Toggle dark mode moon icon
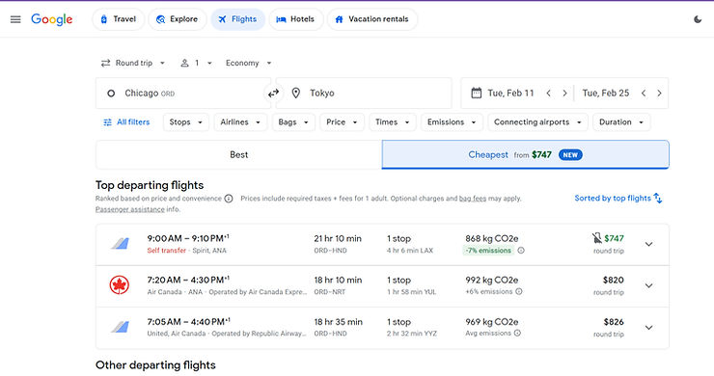The width and height of the screenshot is (714, 376). pyautogui.click(x=698, y=19)
